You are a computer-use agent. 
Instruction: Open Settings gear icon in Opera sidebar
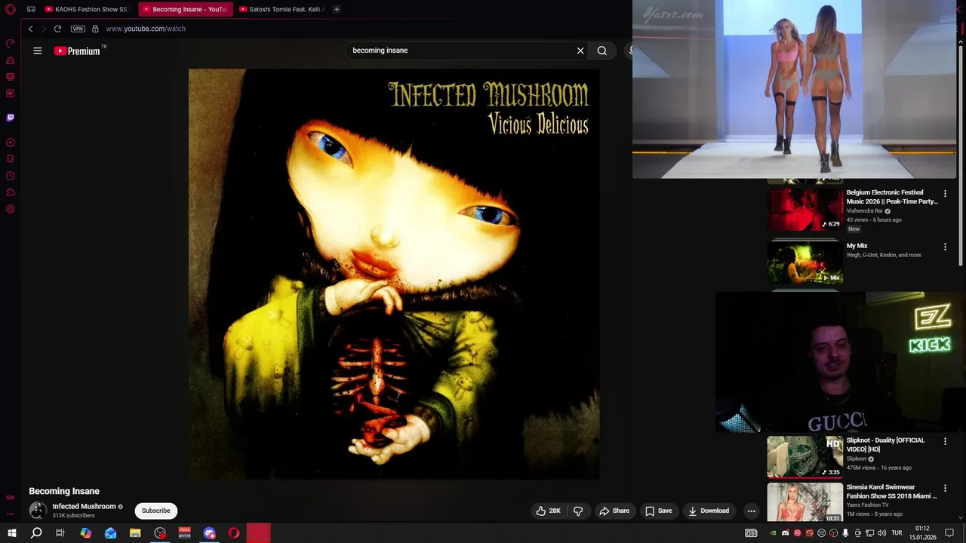[x=11, y=209]
